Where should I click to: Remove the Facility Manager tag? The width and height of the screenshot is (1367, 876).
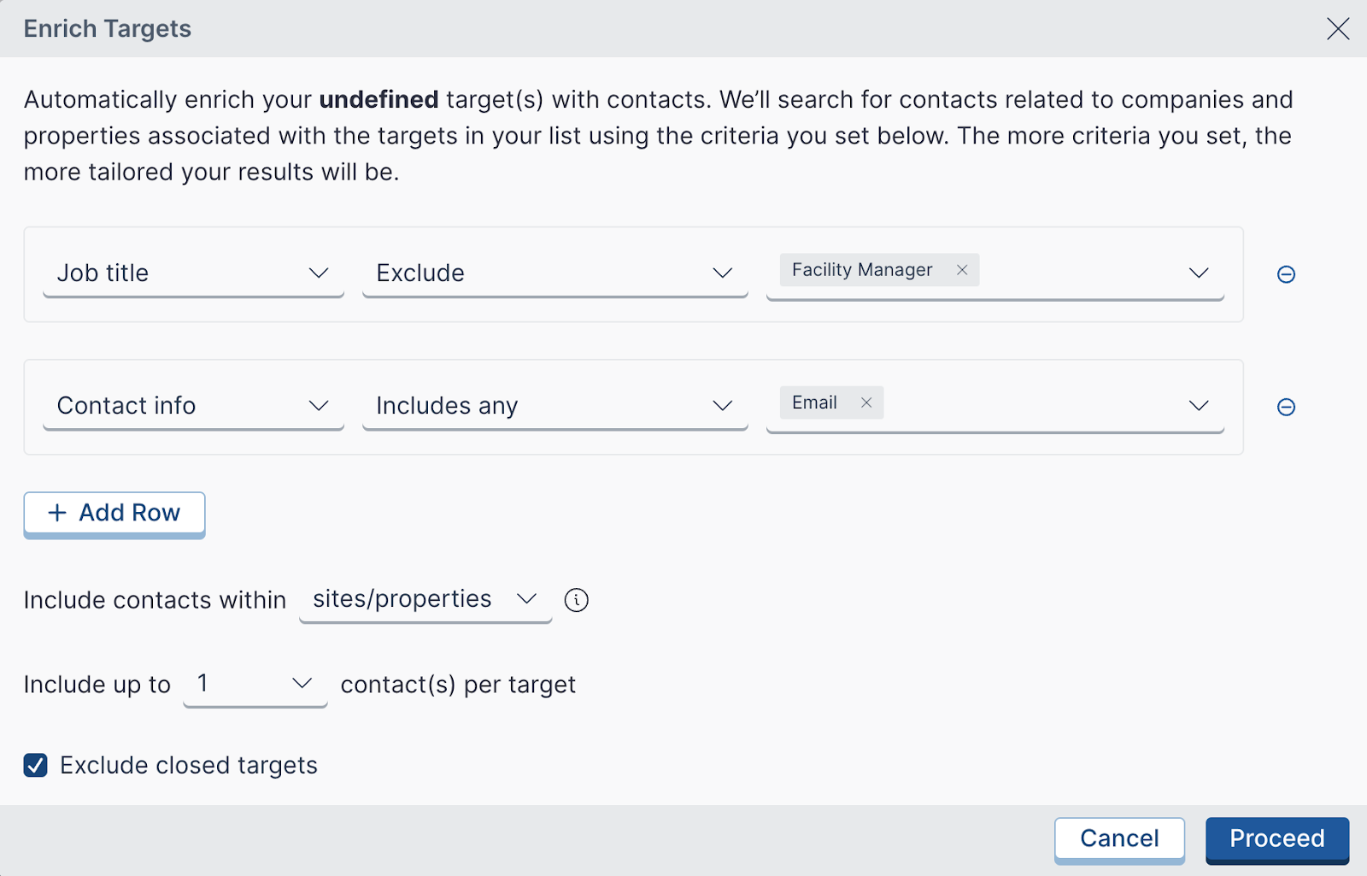[962, 270]
